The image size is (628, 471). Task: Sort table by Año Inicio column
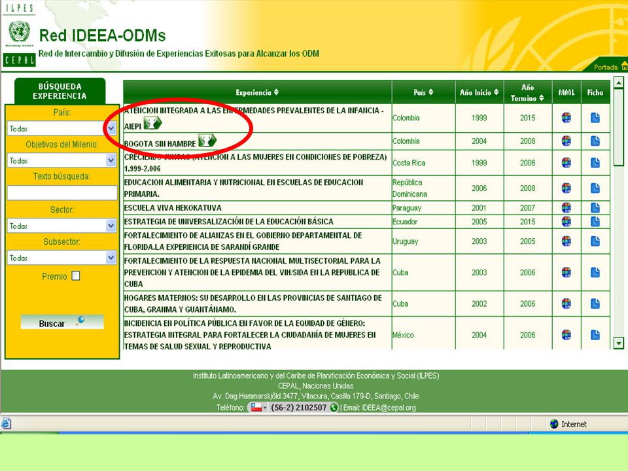[x=479, y=92]
